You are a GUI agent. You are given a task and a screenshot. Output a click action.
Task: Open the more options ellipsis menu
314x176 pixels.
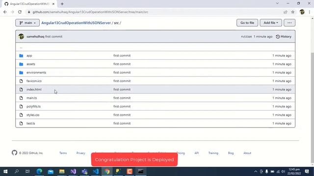click(x=289, y=23)
